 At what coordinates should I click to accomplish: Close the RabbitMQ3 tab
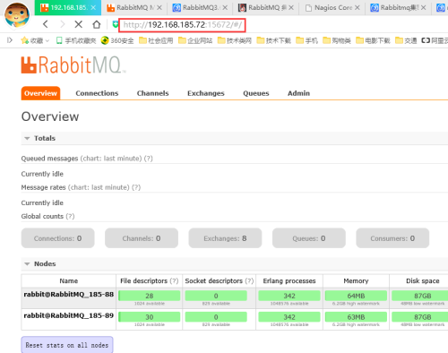coord(225,7)
